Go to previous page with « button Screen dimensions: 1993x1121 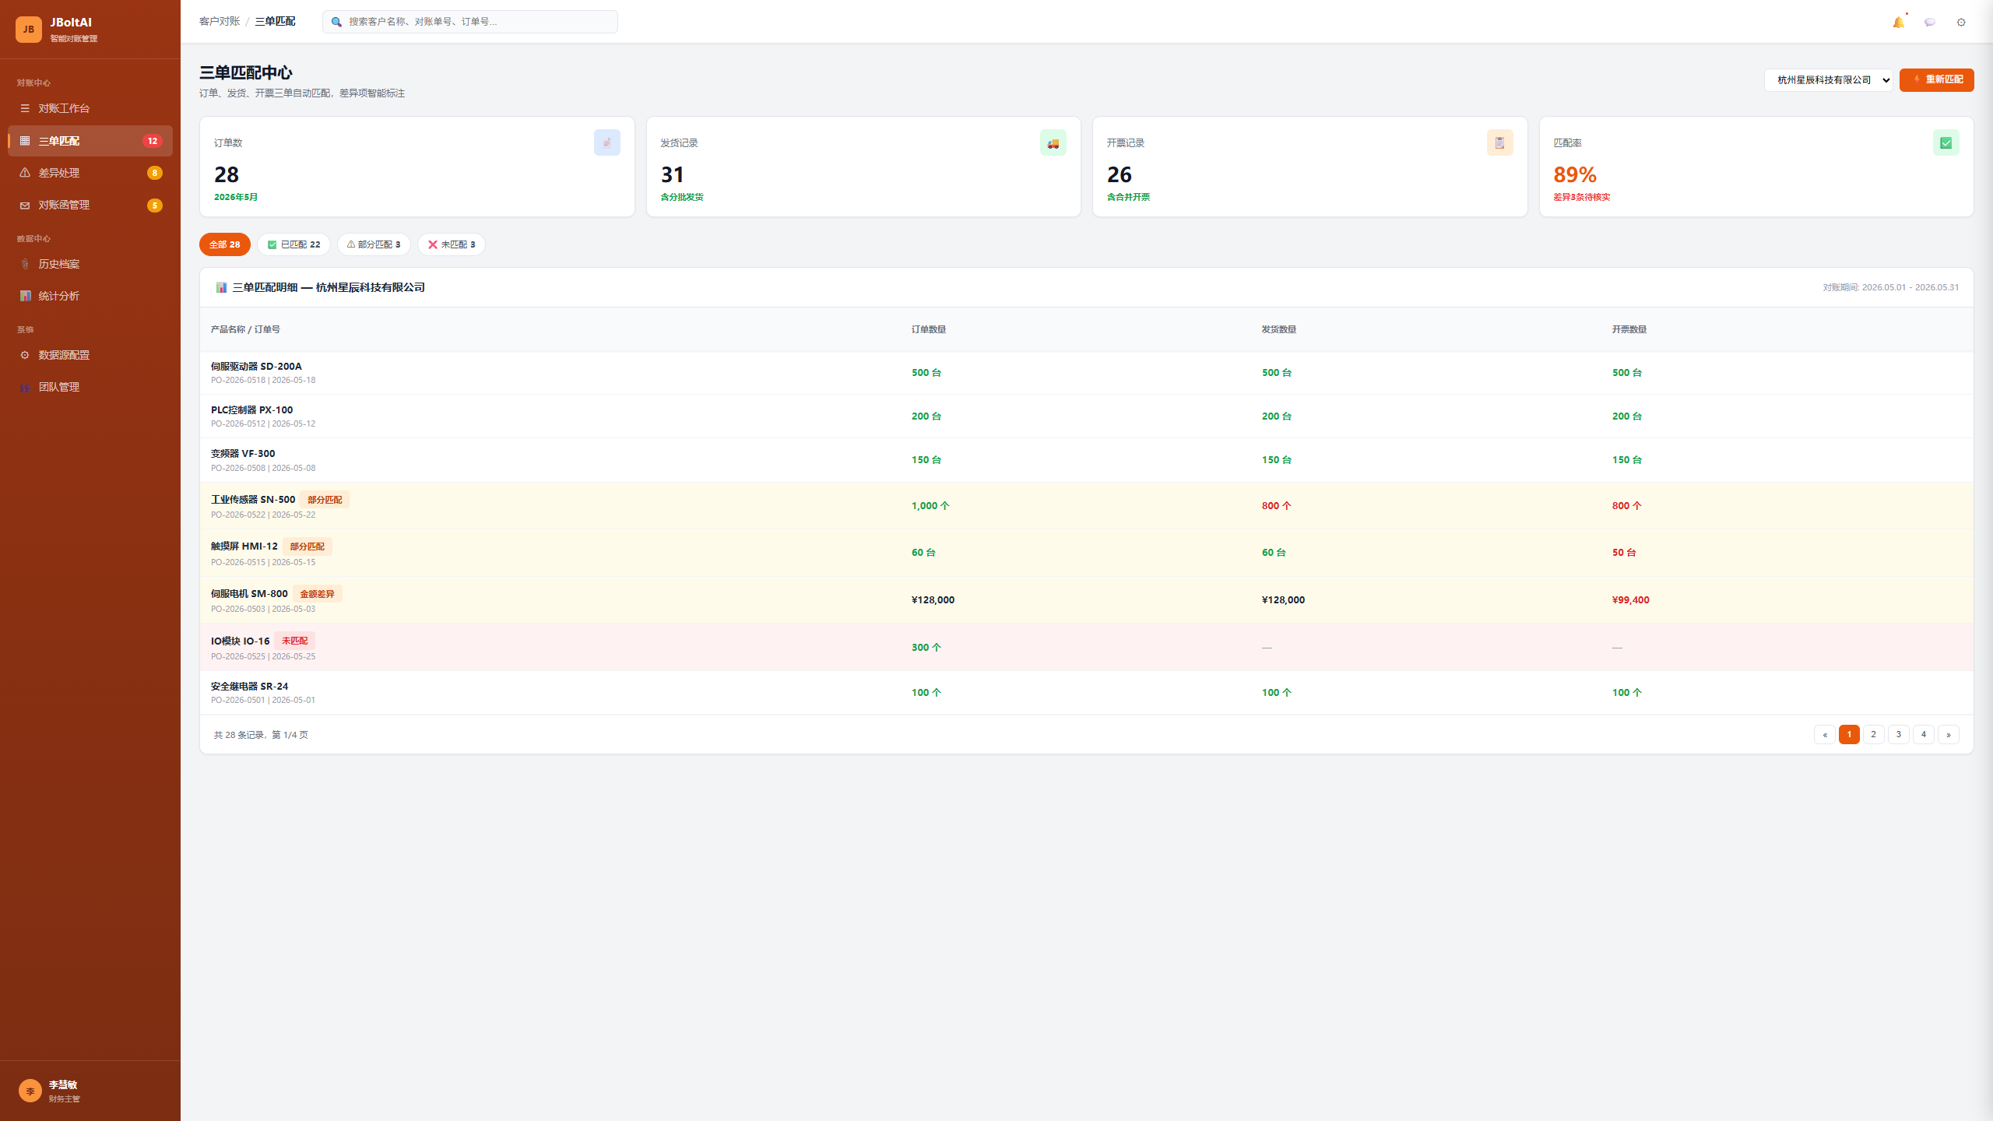[1825, 734]
